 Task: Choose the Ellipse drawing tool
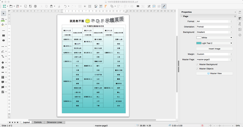[x=4, y=40]
